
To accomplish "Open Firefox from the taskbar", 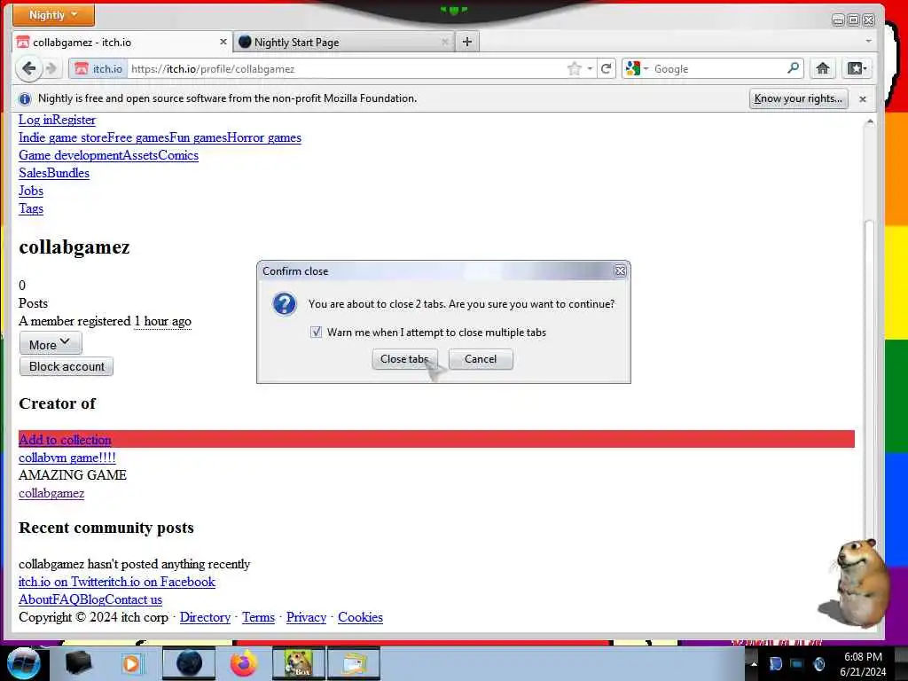I will point(244,663).
